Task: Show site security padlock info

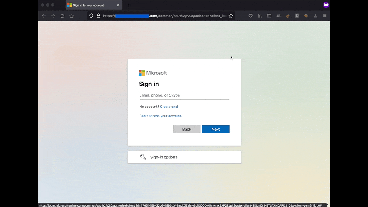Action: 99,16
